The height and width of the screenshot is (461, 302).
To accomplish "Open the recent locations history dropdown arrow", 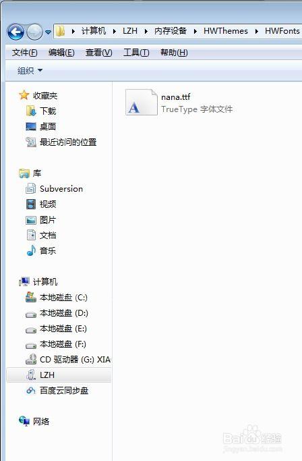I will click(x=48, y=32).
